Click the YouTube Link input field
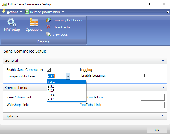Image resolution: width=170 pixels, height=134 pixels. (x=153, y=105)
